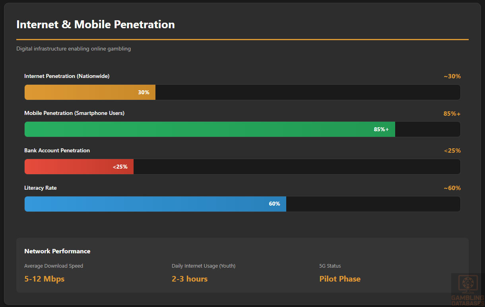Viewport: 485px width, 307px height.
Task: Click the Average Download Speed label
Action: [54, 266]
